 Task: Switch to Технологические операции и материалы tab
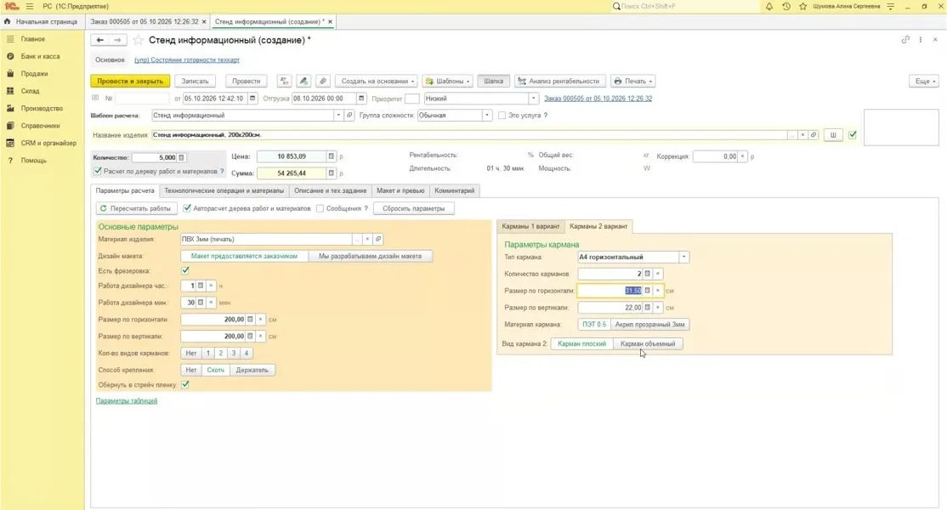point(224,190)
